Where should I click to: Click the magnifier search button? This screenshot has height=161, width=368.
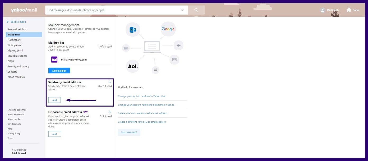pos(196,10)
